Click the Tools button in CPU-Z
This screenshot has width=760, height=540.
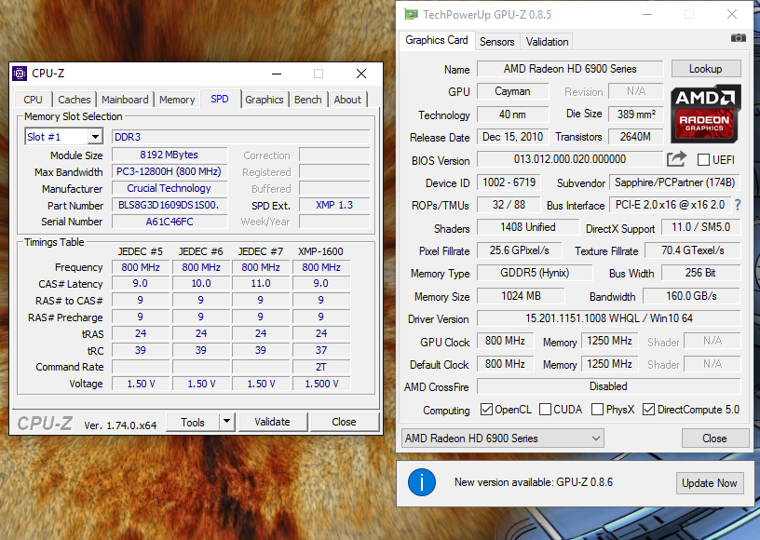(x=193, y=422)
